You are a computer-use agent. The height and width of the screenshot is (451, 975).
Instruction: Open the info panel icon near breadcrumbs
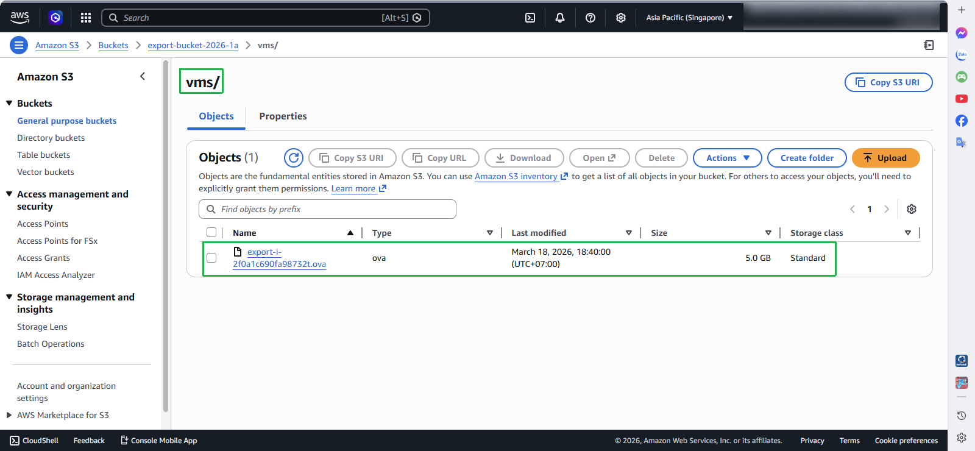pos(929,45)
